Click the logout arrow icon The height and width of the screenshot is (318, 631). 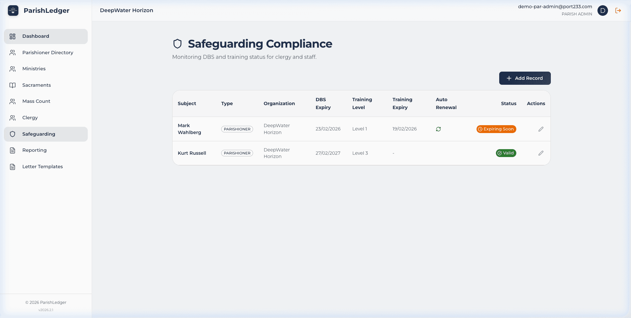(618, 11)
